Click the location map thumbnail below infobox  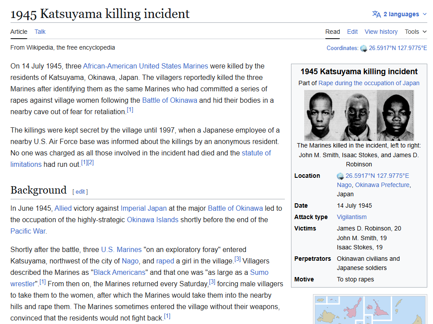(x=370, y=310)
